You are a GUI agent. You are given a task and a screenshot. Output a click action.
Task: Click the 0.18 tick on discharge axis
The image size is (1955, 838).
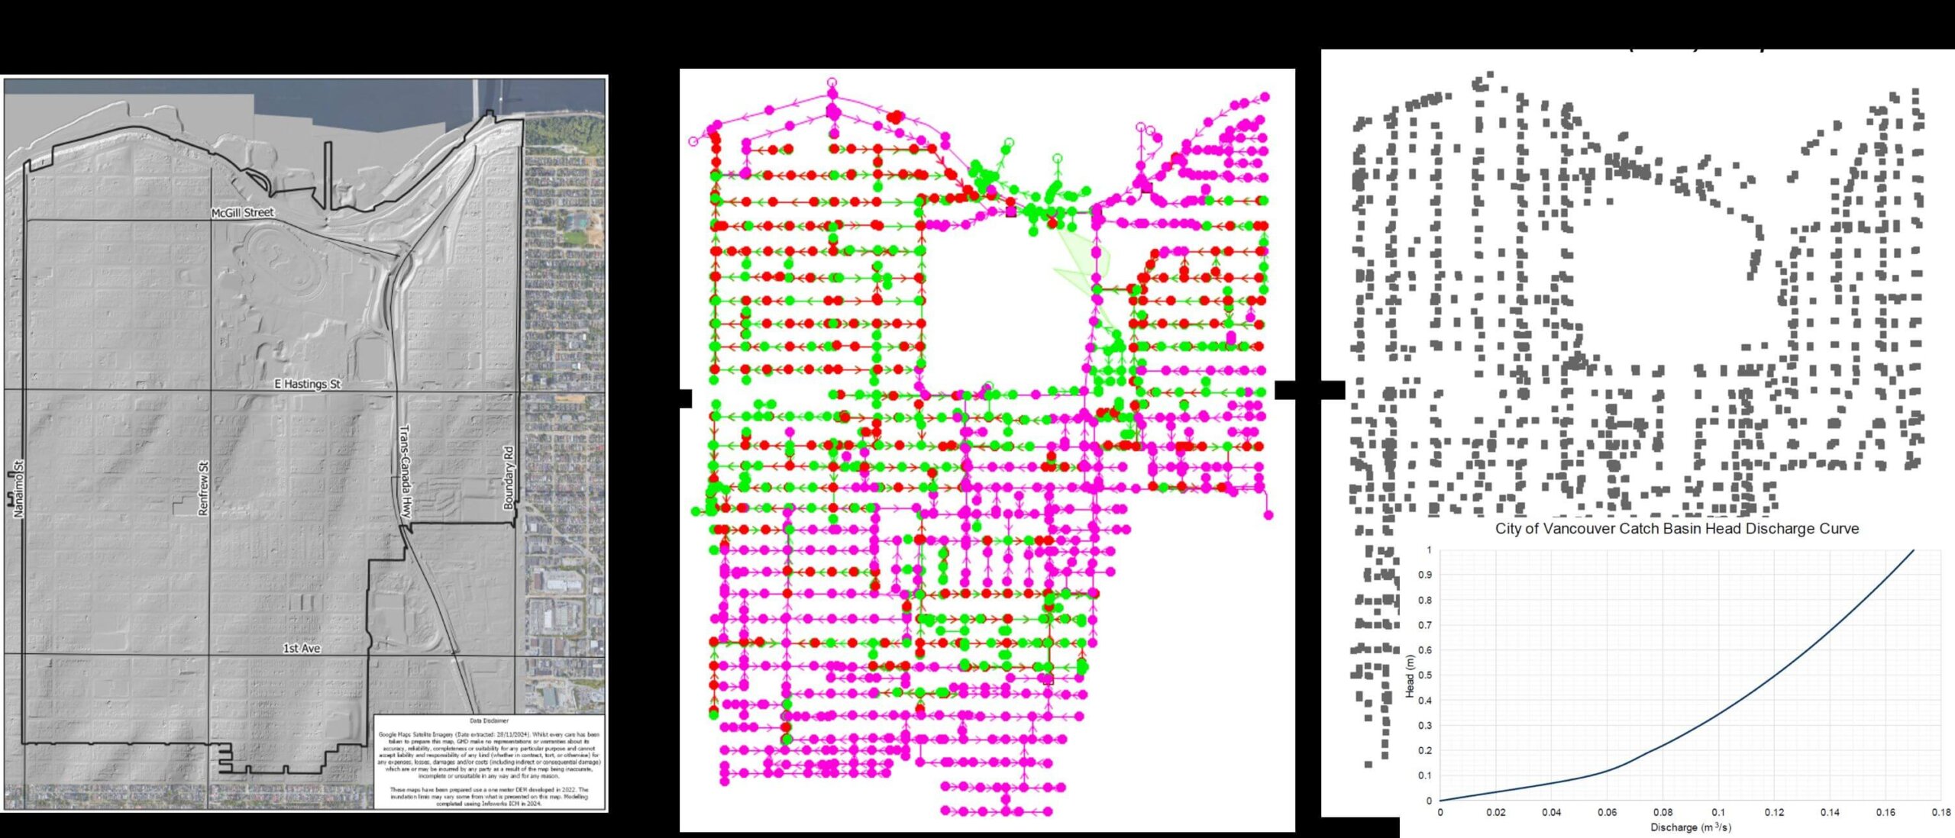coord(1940,812)
